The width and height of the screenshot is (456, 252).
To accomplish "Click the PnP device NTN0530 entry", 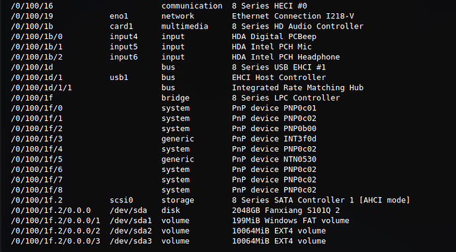I will tap(274, 159).
